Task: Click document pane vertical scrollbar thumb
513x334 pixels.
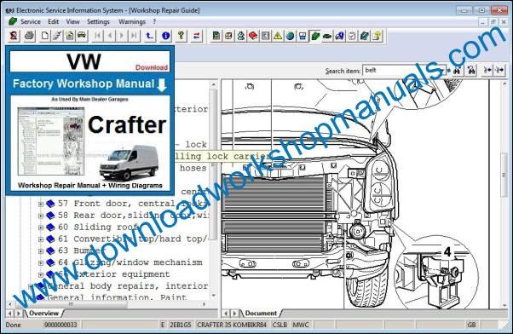Action: (x=504, y=175)
